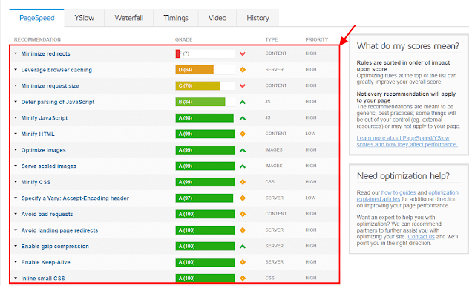
Task: Open the optimization explained articles link
Action: coord(407,196)
